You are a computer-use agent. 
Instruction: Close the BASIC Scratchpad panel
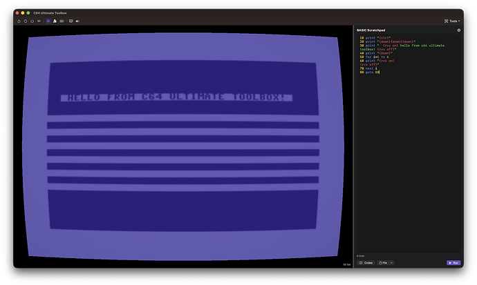pyautogui.click(x=459, y=30)
